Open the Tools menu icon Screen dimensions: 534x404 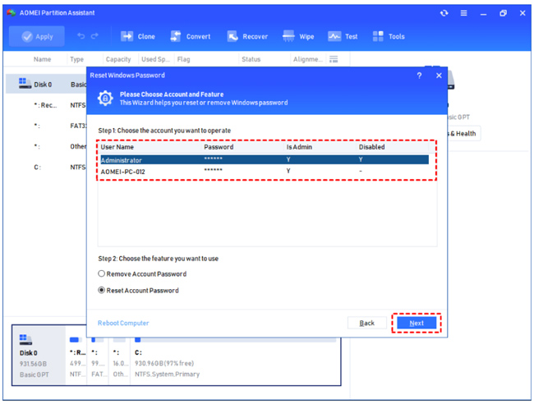pos(379,36)
